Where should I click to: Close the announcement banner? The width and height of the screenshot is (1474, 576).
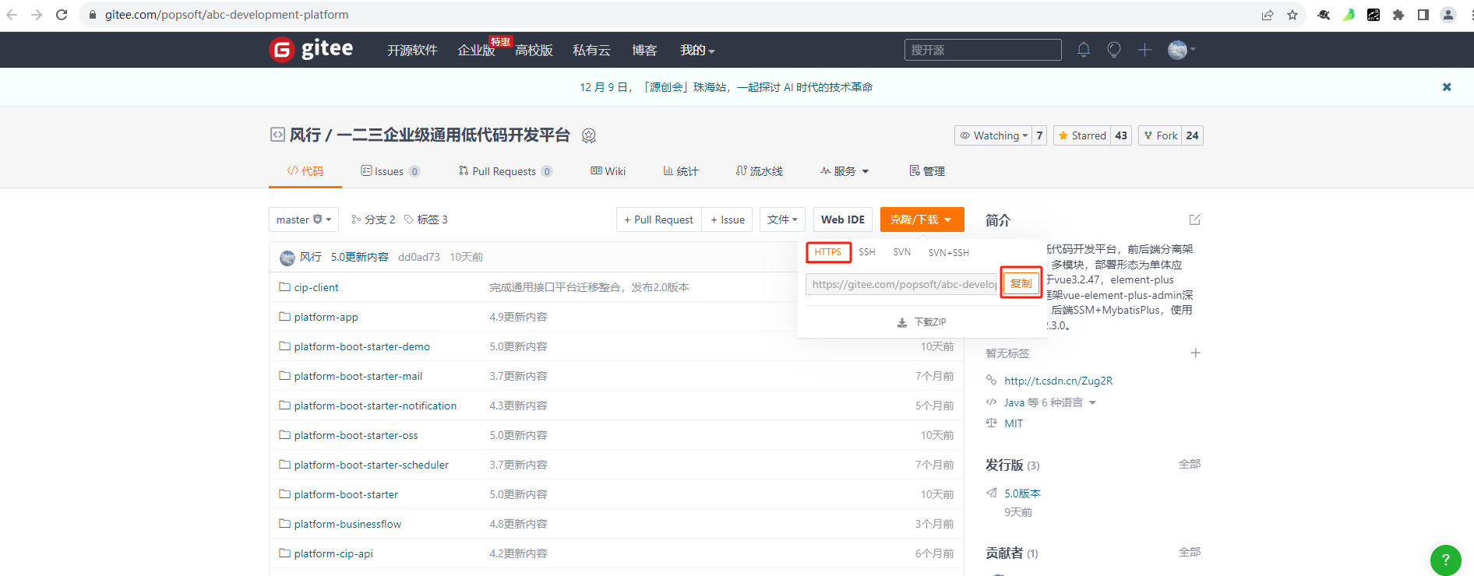[x=1447, y=87]
